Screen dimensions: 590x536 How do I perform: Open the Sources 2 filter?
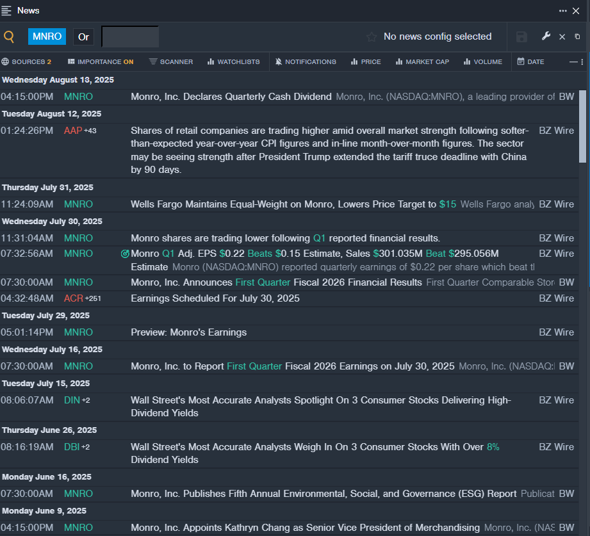click(x=26, y=61)
